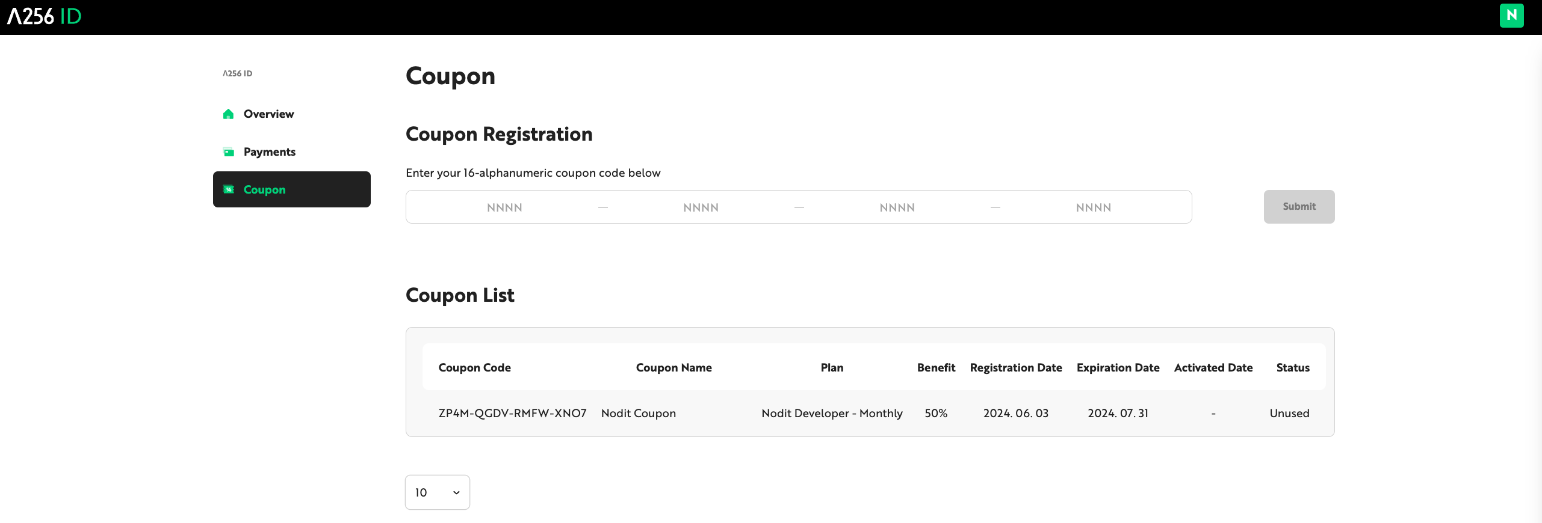Click the Payments card icon
Screen dimensions: 1542x523
[x=228, y=152]
